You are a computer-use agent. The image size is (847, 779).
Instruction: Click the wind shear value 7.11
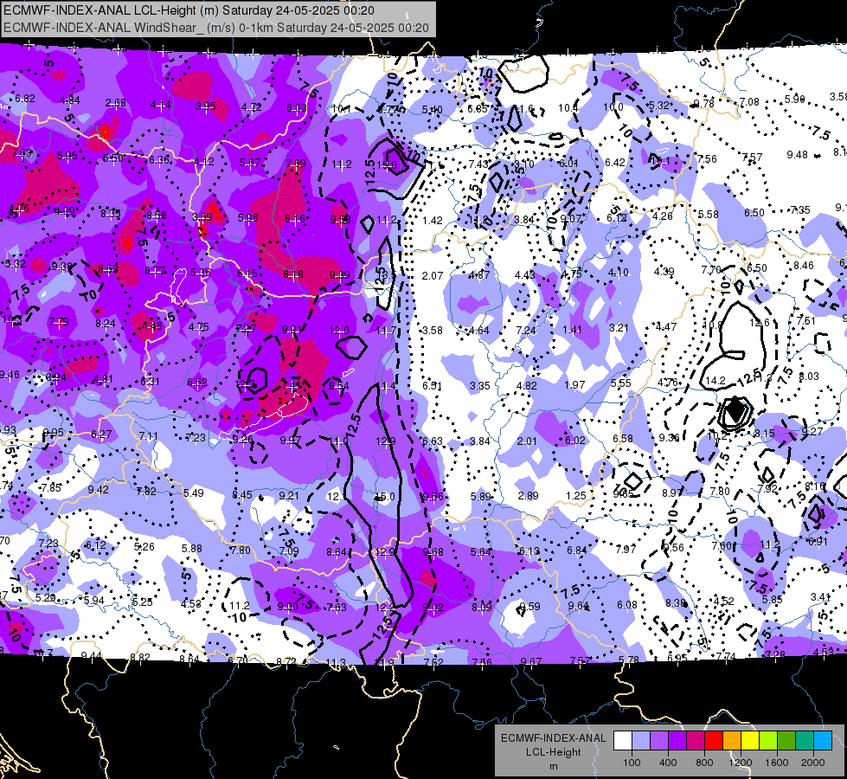[x=149, y=435]
